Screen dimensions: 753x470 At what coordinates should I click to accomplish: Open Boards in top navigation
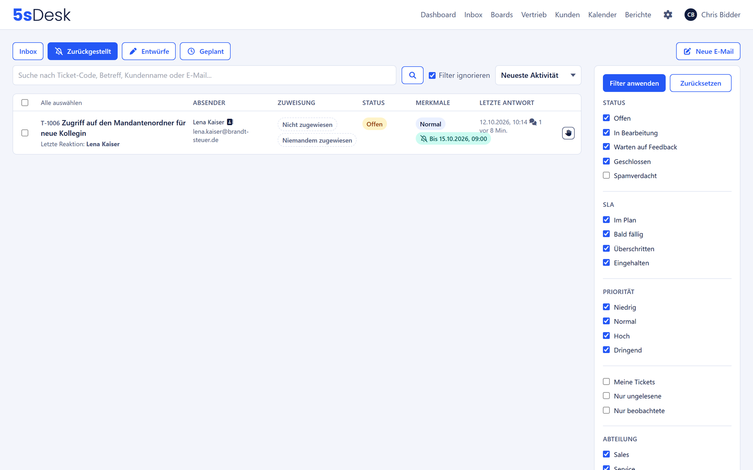pyautogui.click(x=501, y=15)
